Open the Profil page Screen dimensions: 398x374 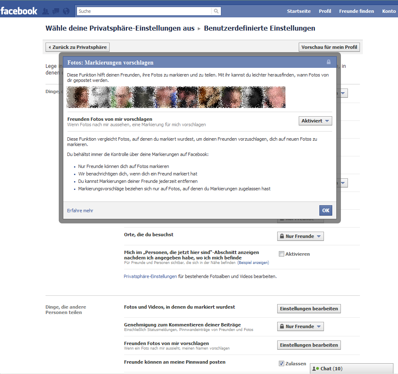[x=325, y=11]
